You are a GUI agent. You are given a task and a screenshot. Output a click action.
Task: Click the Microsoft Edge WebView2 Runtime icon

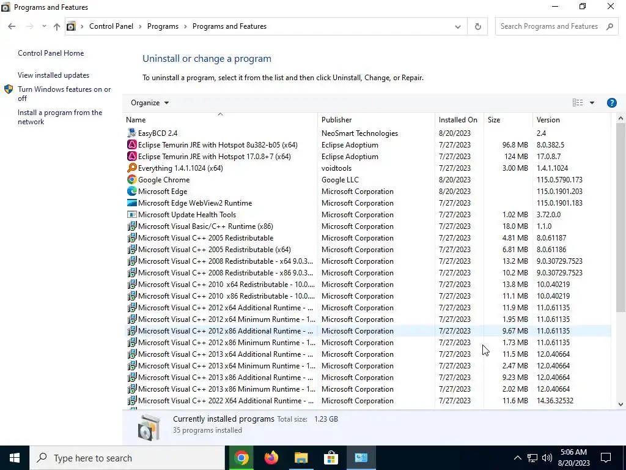(132, 203)
